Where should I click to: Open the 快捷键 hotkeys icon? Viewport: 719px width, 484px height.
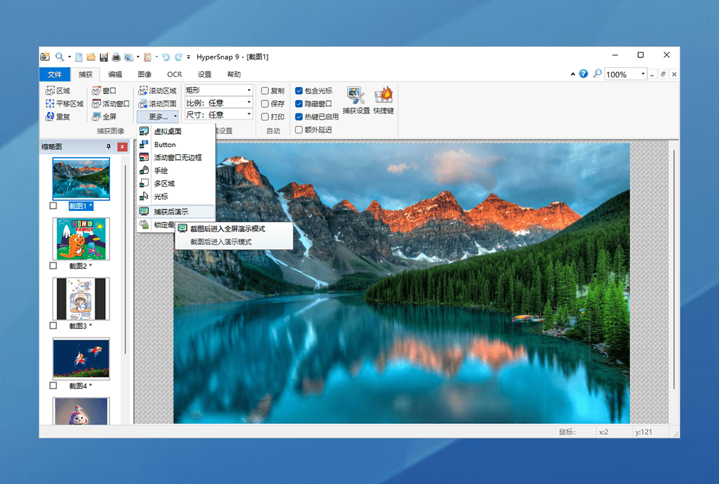[383, 100]
